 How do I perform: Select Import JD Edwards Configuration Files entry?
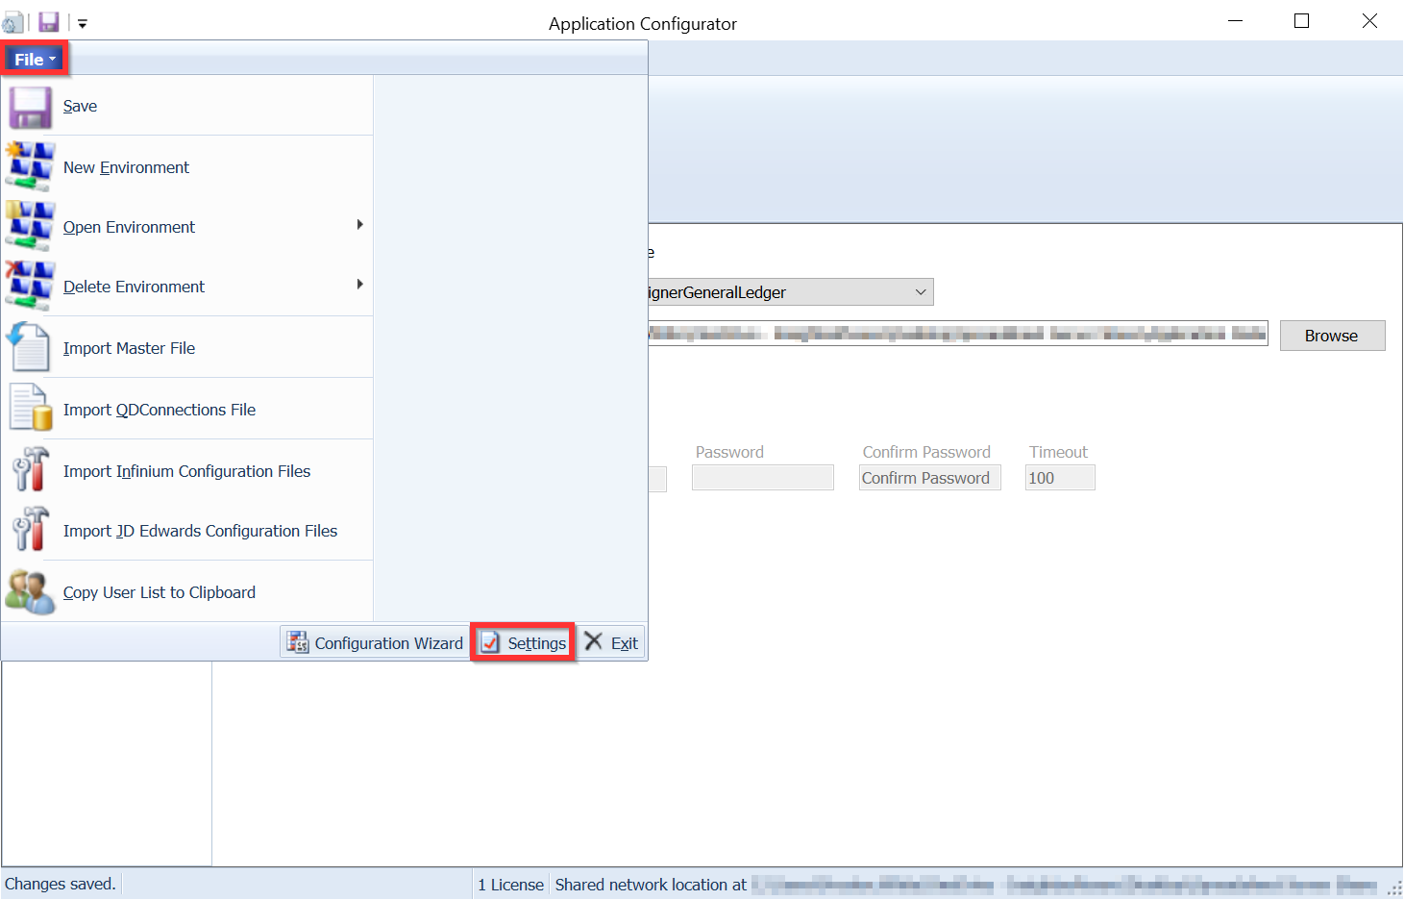[x=187, y=531]
